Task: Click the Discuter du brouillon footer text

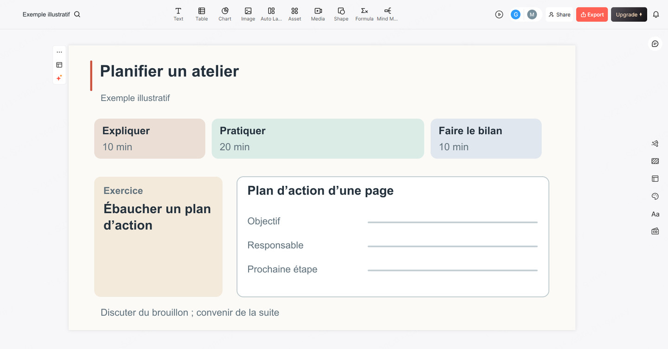Action: click(x=190, y=312)
